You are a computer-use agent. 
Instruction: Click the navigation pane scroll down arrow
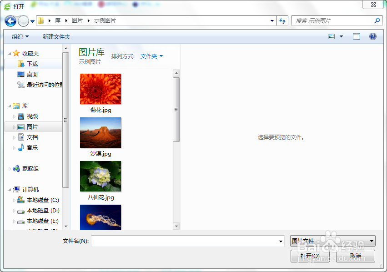66,226
